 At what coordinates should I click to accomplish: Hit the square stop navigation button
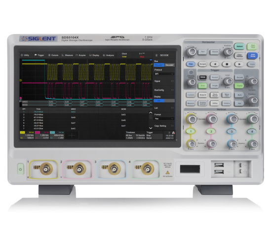coord(227,64)
